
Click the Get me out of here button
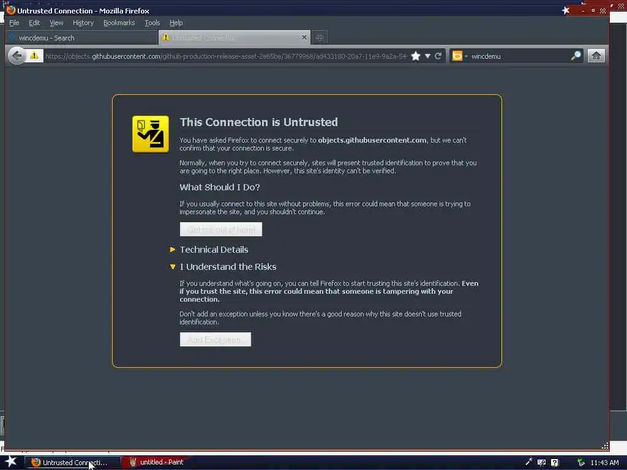220,229
